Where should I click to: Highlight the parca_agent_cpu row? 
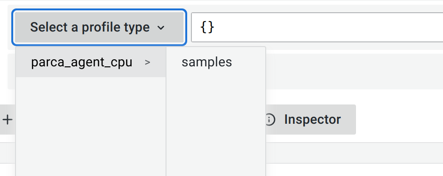[x=91, y=62]
